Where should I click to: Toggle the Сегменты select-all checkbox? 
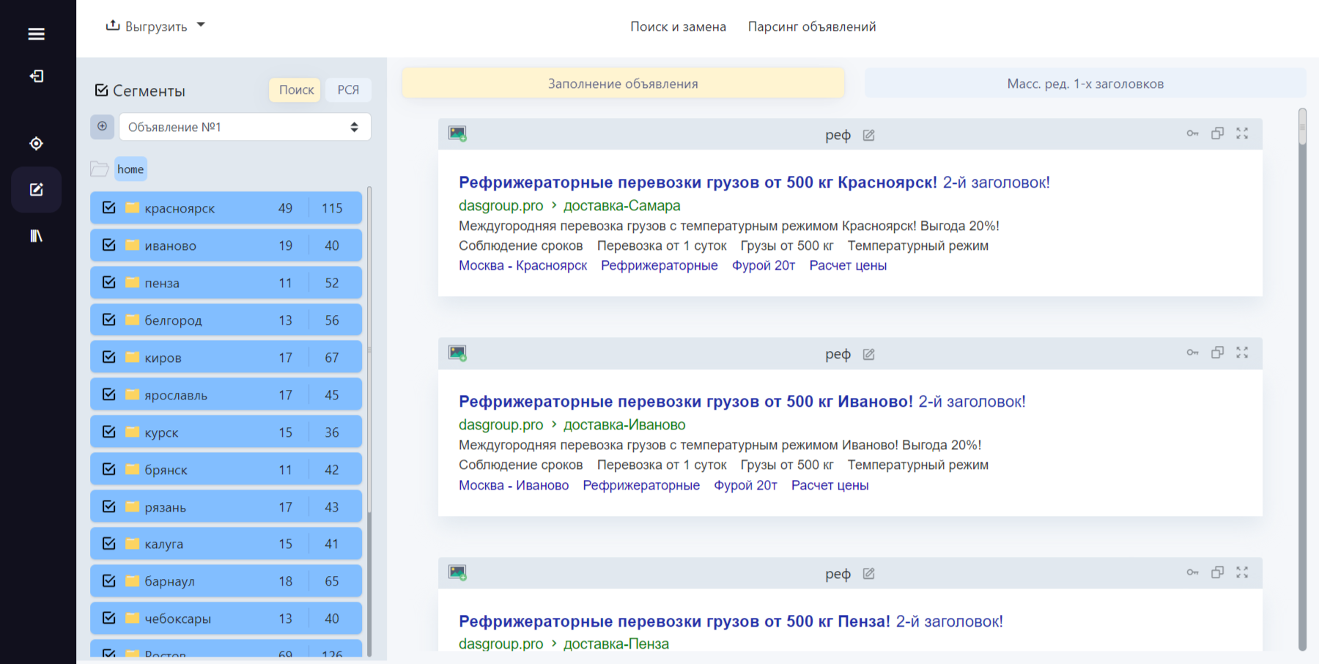(x=102, y=90)
